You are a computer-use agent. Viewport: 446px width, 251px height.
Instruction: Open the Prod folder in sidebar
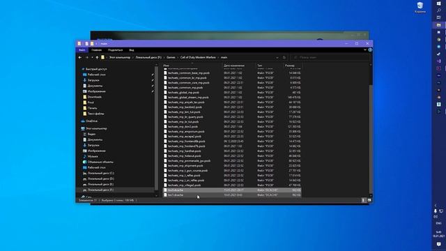(91, 102)
